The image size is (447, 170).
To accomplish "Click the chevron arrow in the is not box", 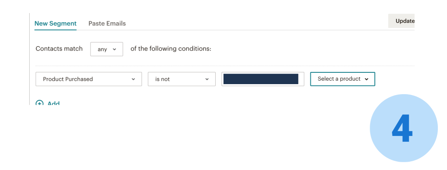I will (x=207, y=79).
